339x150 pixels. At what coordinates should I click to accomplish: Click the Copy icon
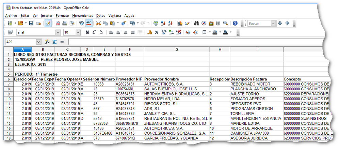[x=106, y=23]
